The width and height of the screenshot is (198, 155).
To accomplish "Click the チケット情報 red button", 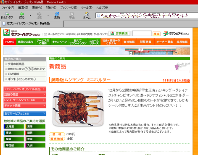I will (x=25, y=105).
